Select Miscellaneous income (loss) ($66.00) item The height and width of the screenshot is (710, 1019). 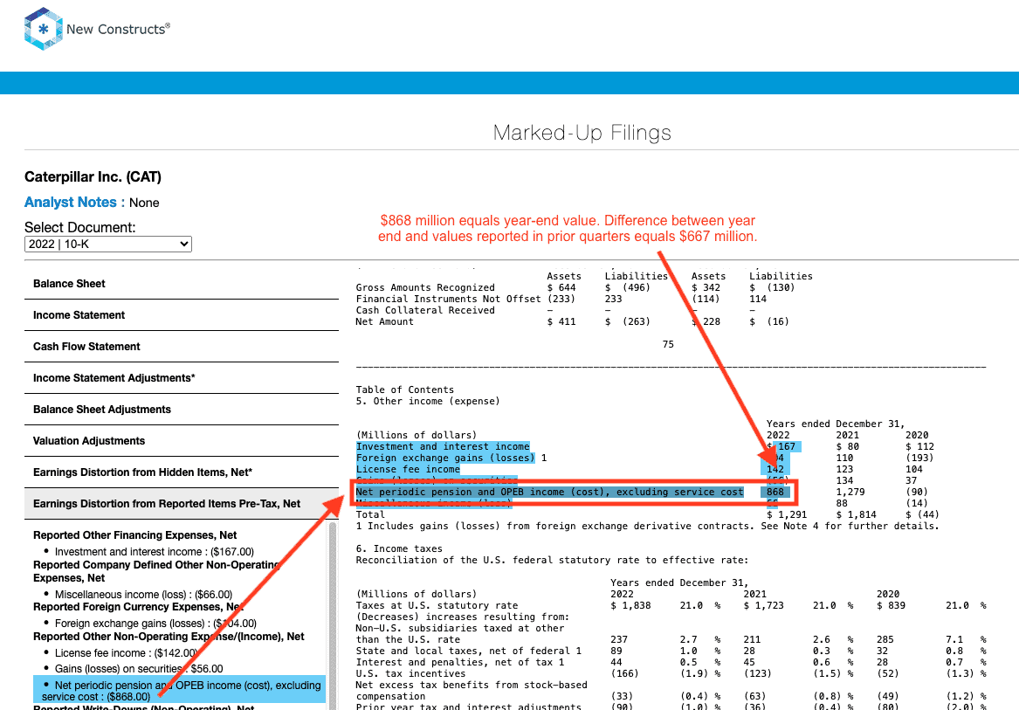tap(143, 594)
